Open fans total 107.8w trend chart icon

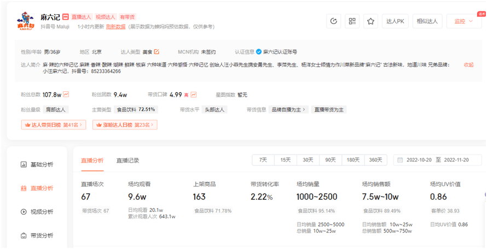tap(66, 94)
